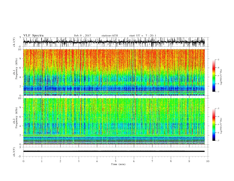Screen dimensions: 234x181
Task: Click the ch.2 PSD color bar
Action: coord(214,125)
